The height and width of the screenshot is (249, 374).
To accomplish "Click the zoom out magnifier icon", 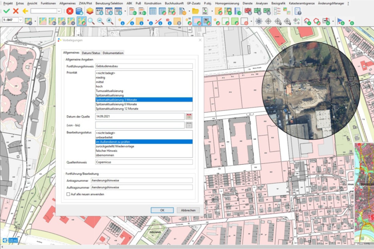I will [101, 21].
